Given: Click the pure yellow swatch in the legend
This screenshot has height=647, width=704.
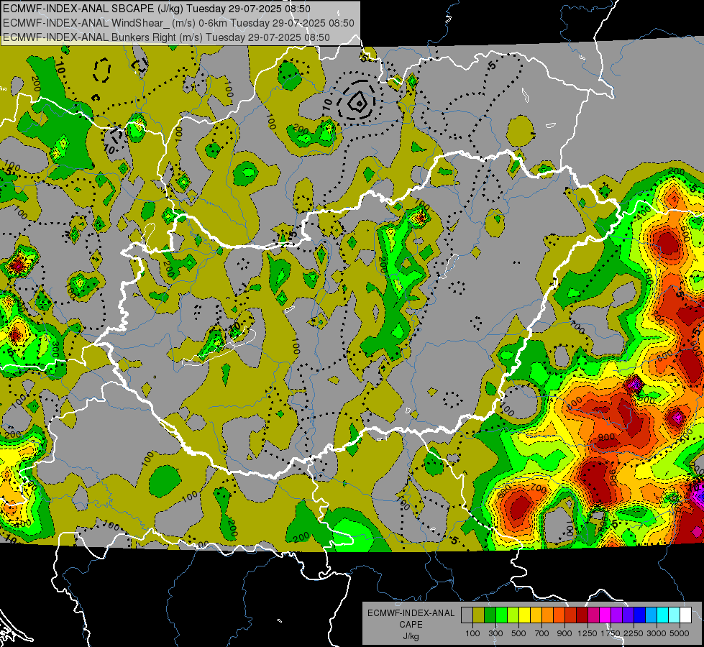Looking at the screenshot, I should tap(524, 615).
